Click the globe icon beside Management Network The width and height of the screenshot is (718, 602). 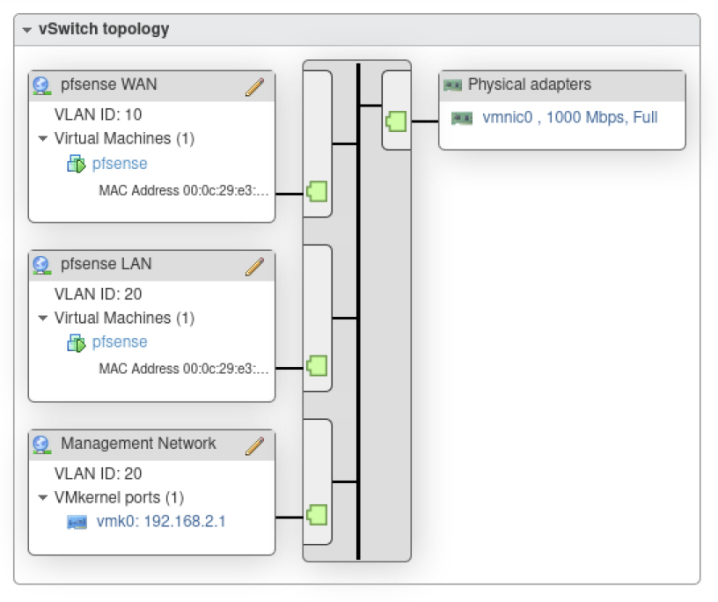(39, 444)
